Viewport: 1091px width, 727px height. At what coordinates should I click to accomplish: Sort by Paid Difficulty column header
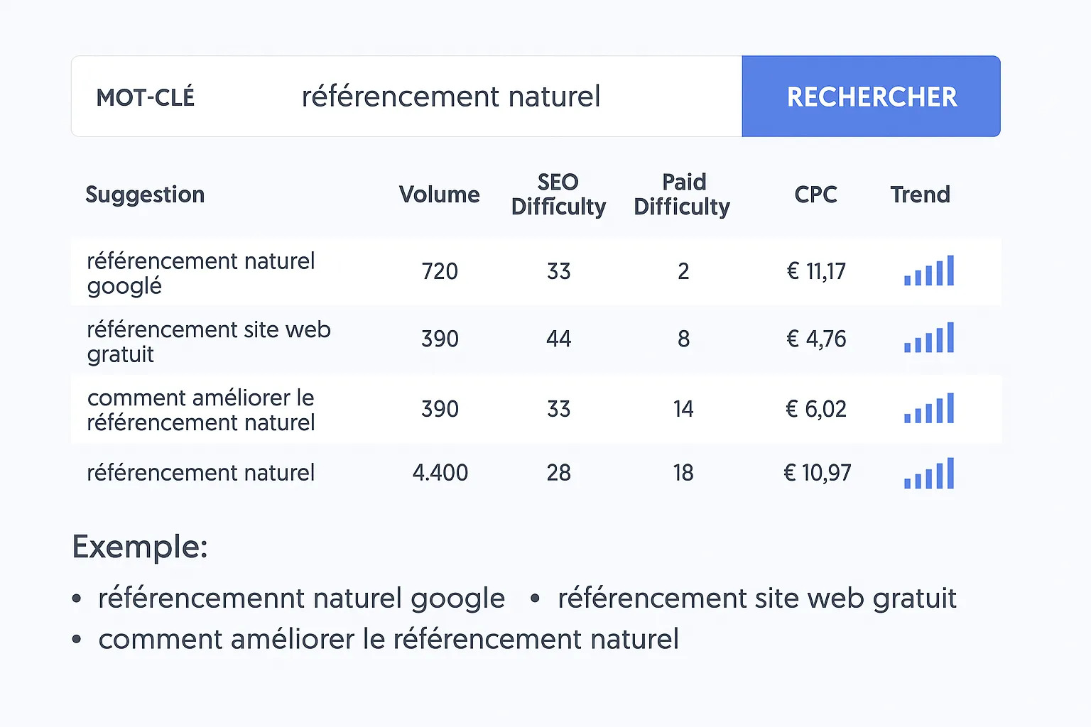pyautogui.click(x=682, y=194)
